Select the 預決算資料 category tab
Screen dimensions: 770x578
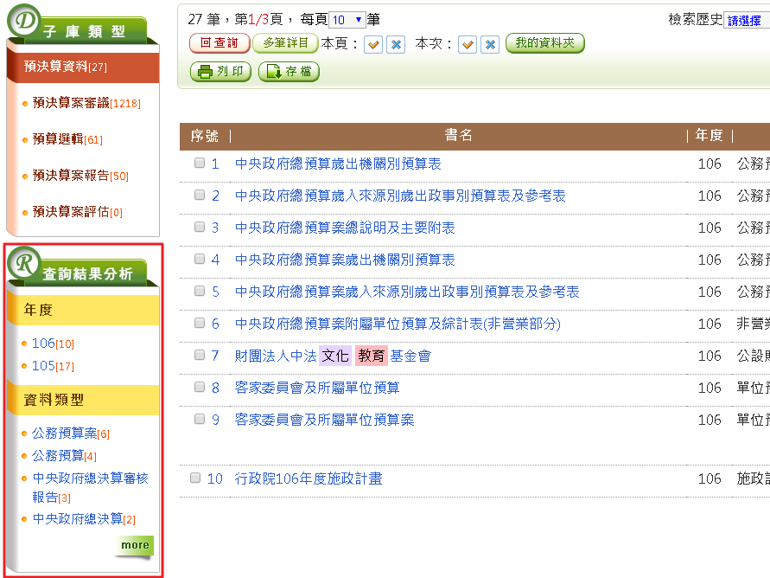[x=60, y=67]
